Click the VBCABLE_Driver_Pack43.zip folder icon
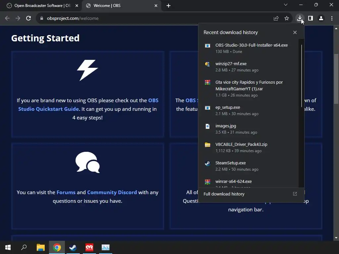Screen dimensions: 339x254 tap(207, 145)
